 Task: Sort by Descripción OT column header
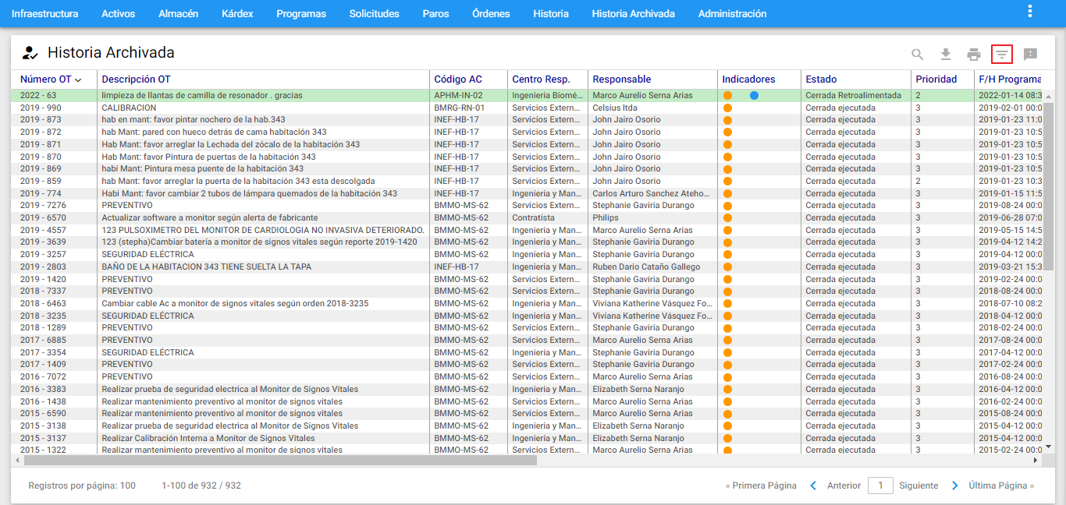pos(136,79)
